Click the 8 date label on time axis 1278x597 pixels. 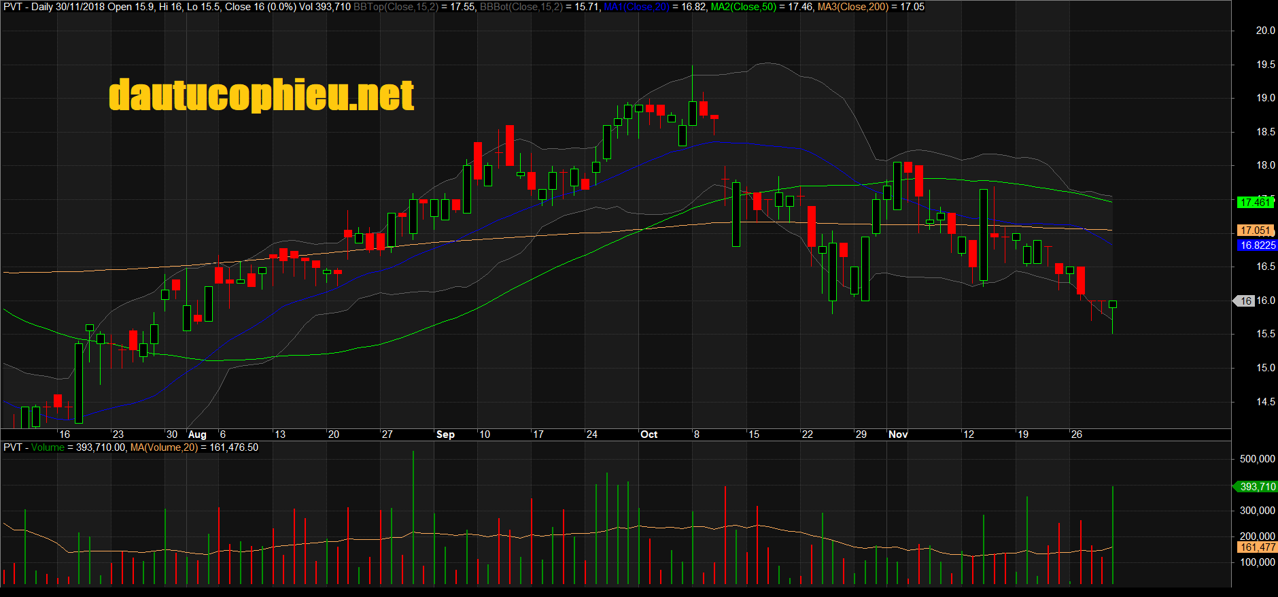click(697, 434)
